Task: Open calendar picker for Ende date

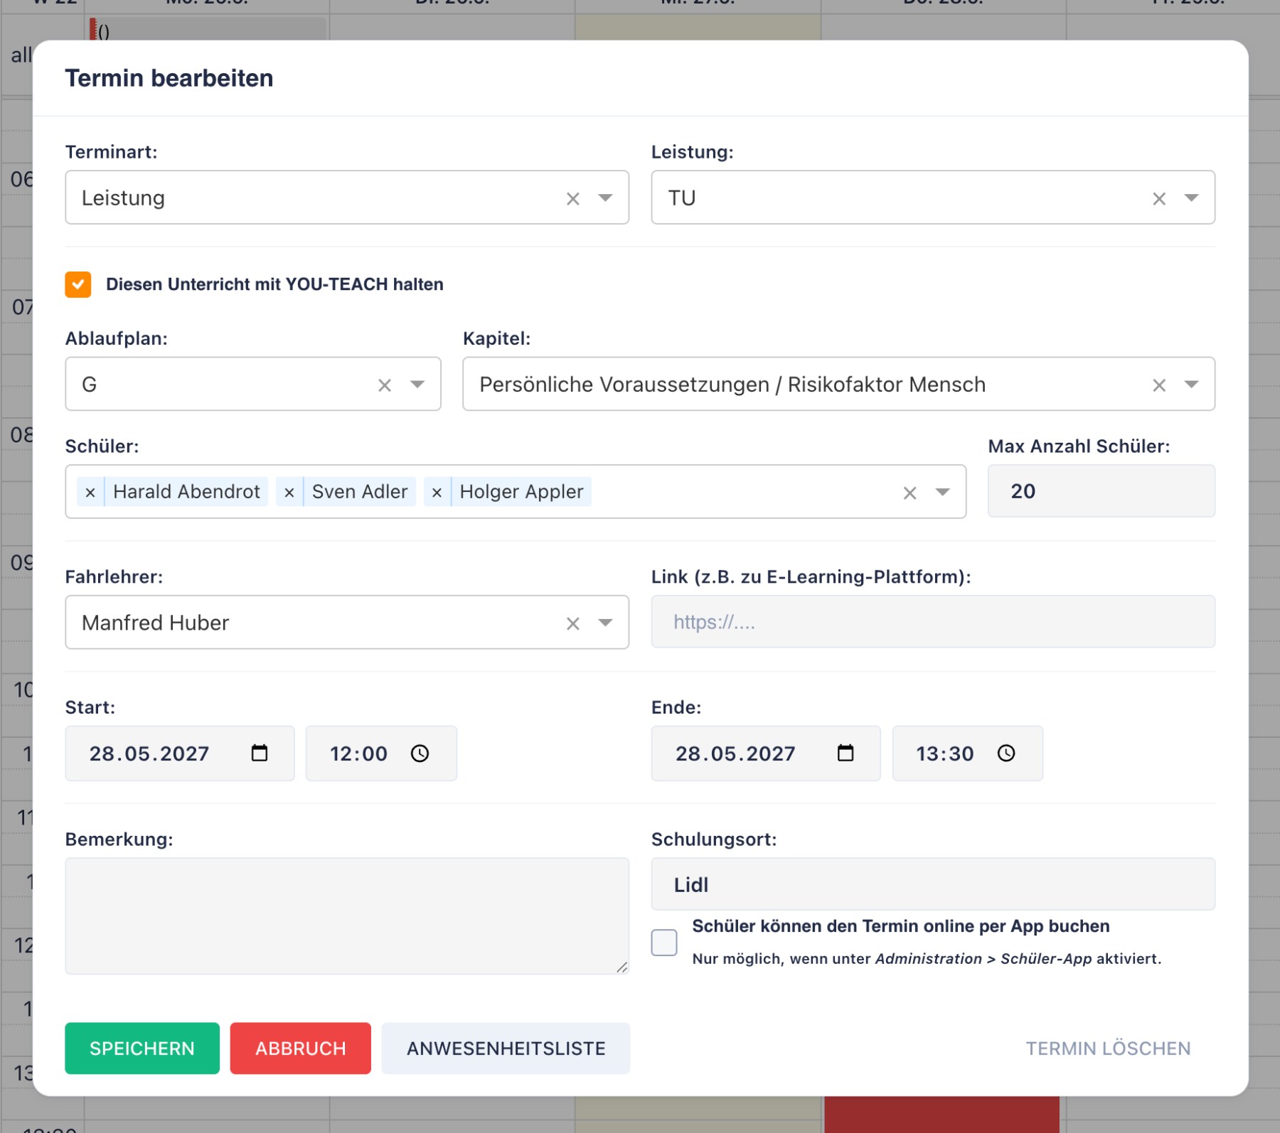Action: click(x=846, y=753)
